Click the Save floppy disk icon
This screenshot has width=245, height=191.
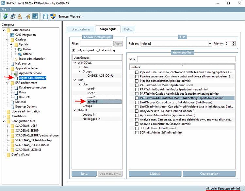click(45, 16)
